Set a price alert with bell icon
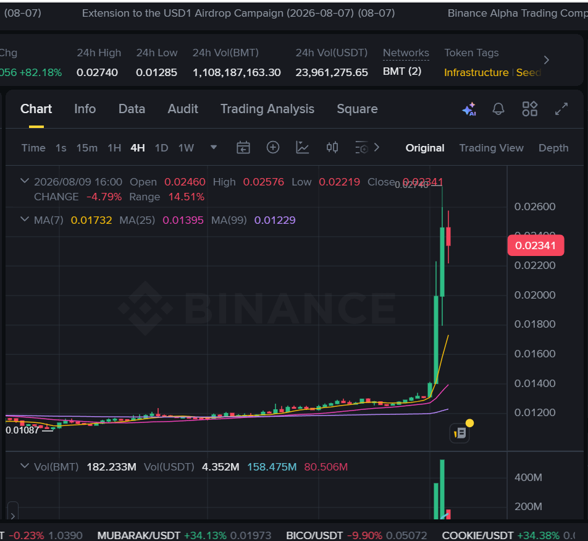This screenshot has width=588, height=541. pyautogui.click(x=498, y=109)
